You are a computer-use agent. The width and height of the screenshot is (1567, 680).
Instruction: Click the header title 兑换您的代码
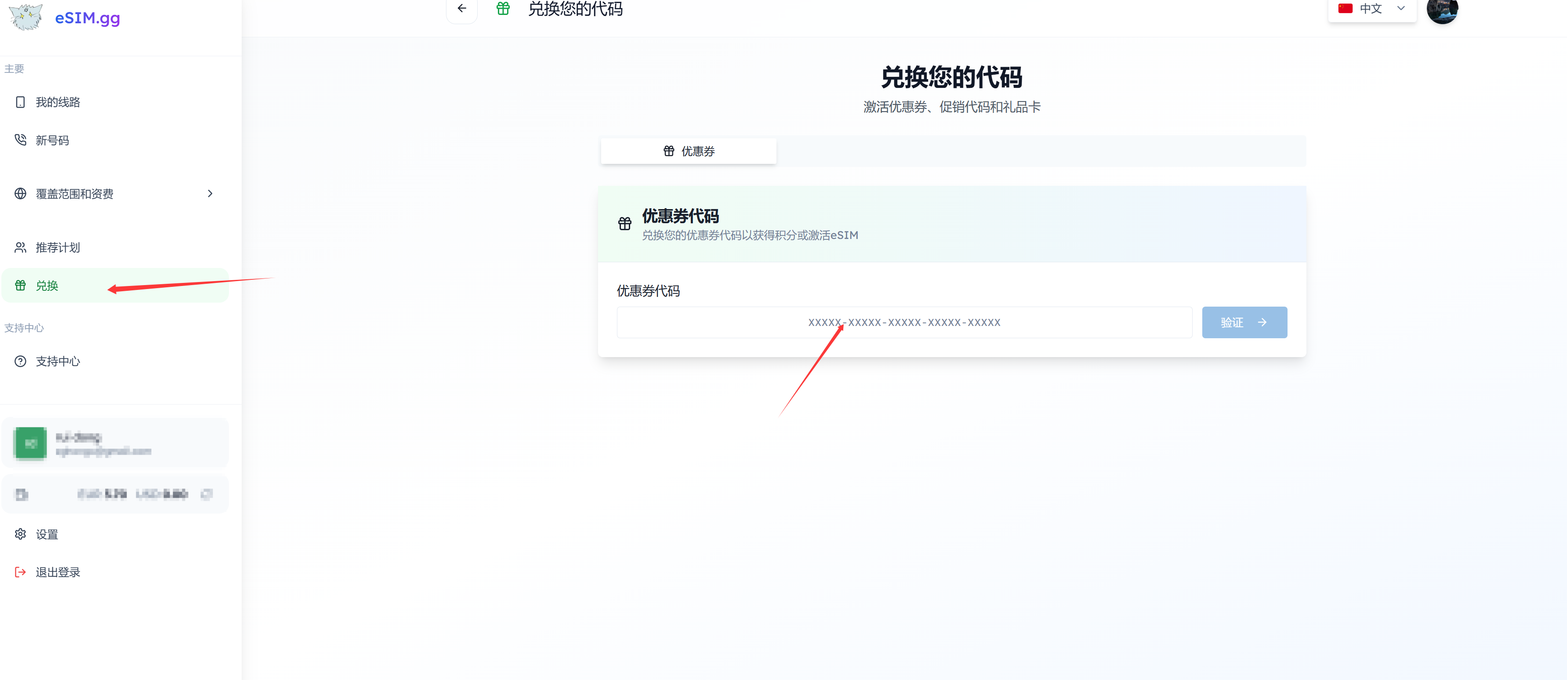point(576,8)
